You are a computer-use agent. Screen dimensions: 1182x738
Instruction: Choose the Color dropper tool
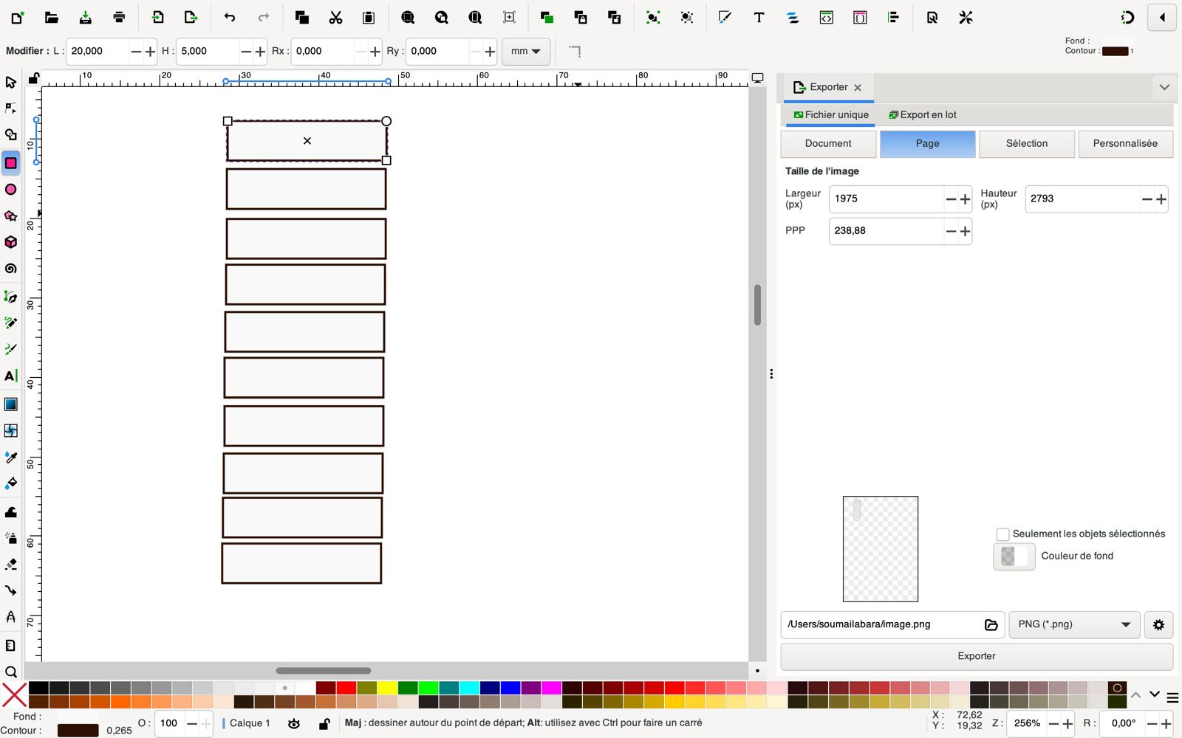coord(10,458)
